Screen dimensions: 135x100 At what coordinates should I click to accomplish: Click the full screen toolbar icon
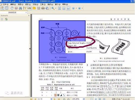[7, 8]
